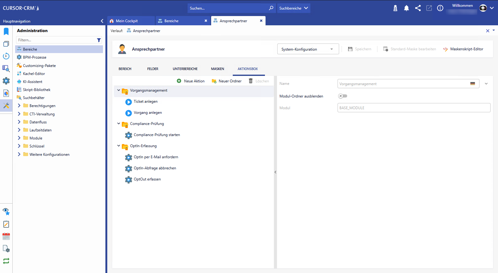Click the Neue Aktion button

191,81
